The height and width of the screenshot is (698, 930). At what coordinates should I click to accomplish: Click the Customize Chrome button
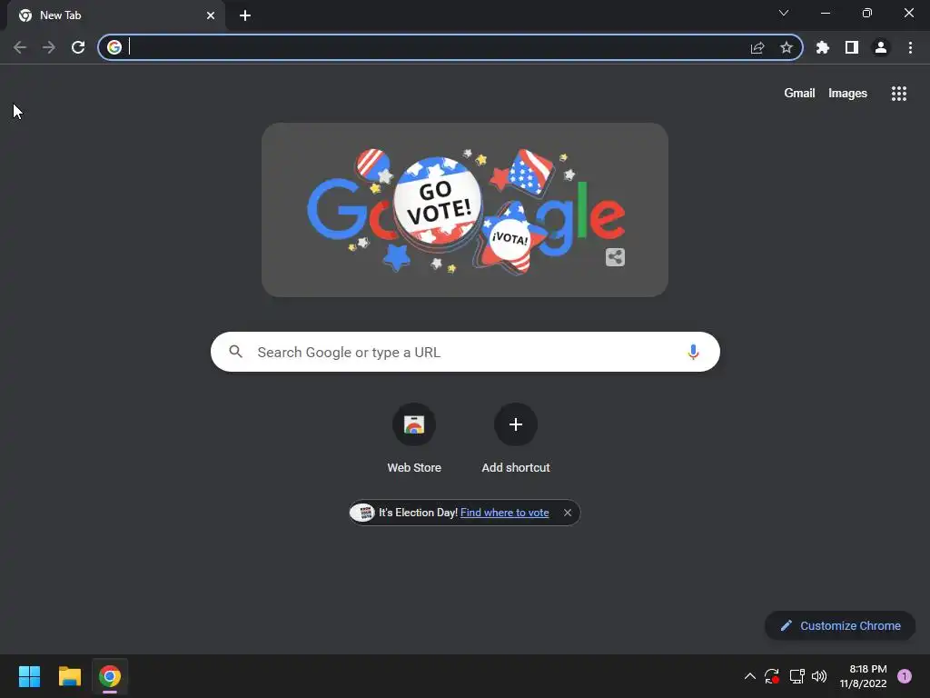pos(840,625)
